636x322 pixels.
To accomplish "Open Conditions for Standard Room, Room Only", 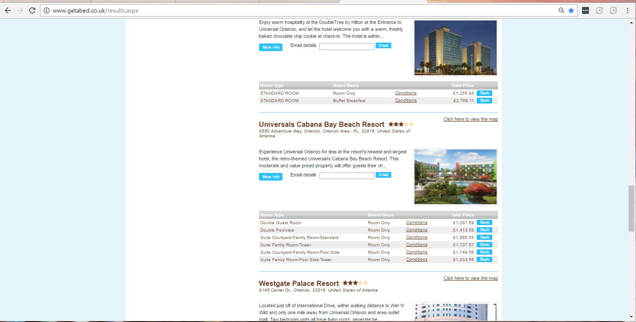I will coord(406,93).
